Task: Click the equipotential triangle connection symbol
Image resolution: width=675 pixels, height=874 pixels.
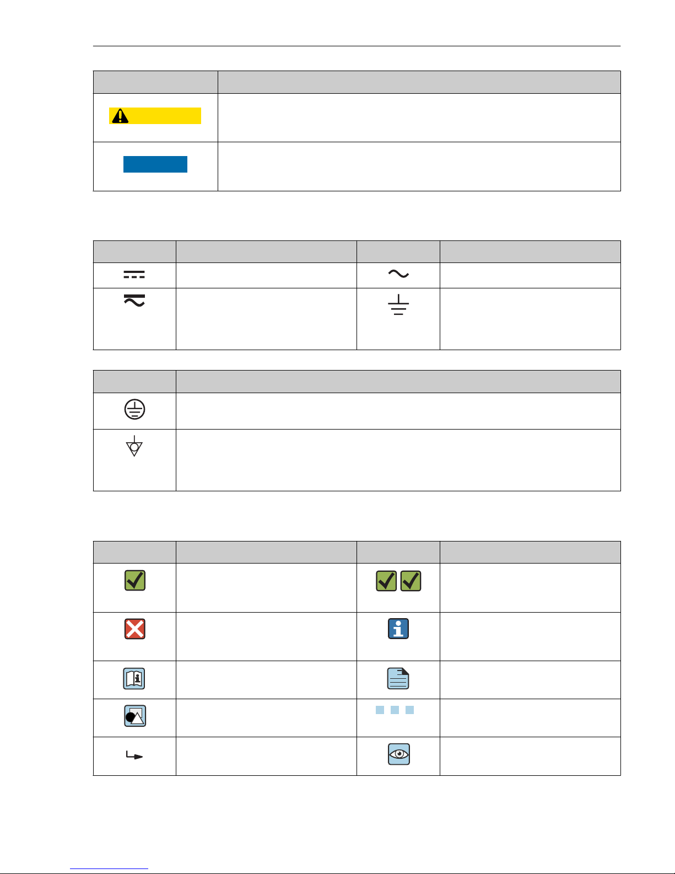Action: click(134, 446)
